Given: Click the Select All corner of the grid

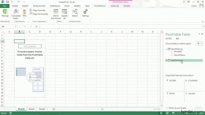Looking at the screenshot, I should [2, 32].
